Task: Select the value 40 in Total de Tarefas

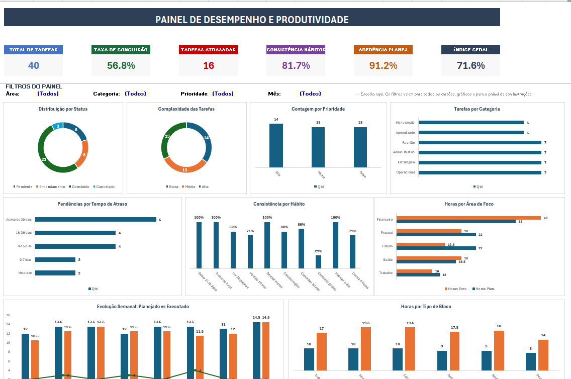Action: [x=34, y=65]
